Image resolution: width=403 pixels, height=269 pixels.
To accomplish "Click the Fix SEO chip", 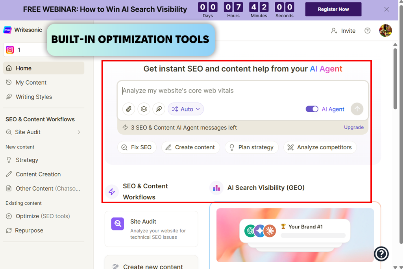I will 137,147.
